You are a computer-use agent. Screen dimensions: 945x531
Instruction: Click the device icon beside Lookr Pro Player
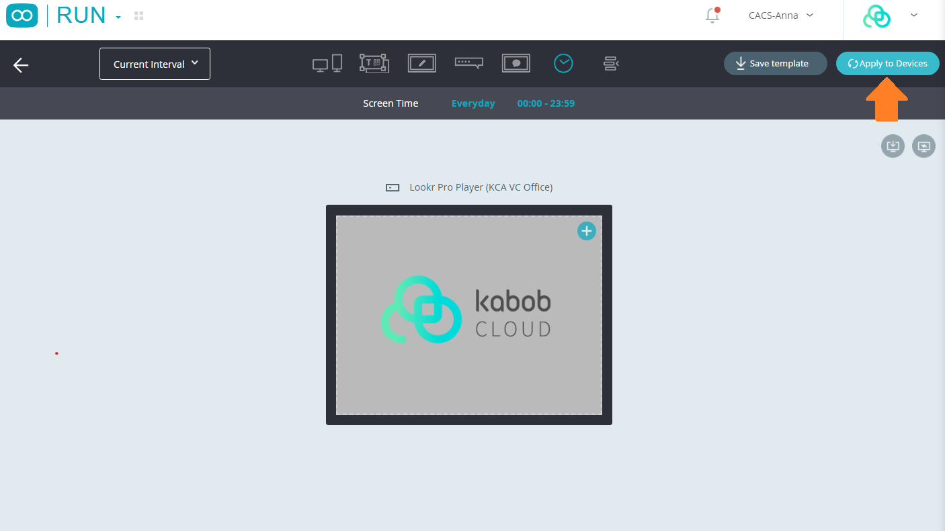click(x=393, y=188)
